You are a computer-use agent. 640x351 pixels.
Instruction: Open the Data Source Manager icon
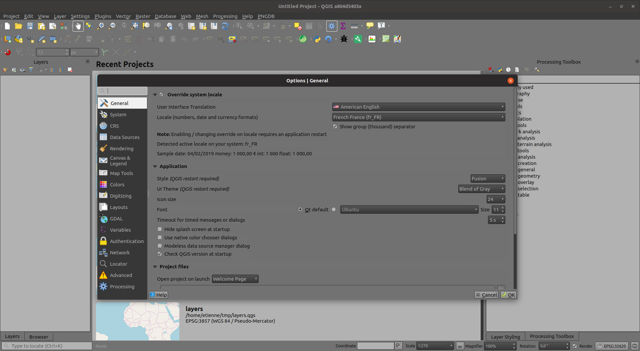pos(7,39)
